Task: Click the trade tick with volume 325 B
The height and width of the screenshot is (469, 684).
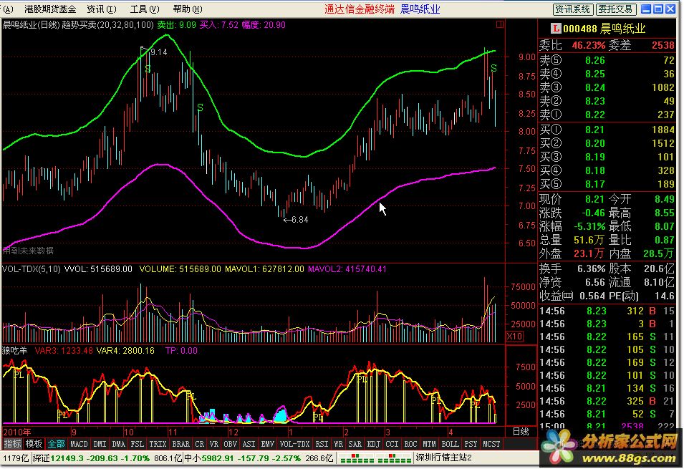Action: click(607, 401)
